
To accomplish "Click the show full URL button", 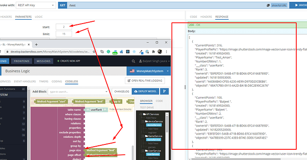I will pyautogui.click(x=279, y=5).
